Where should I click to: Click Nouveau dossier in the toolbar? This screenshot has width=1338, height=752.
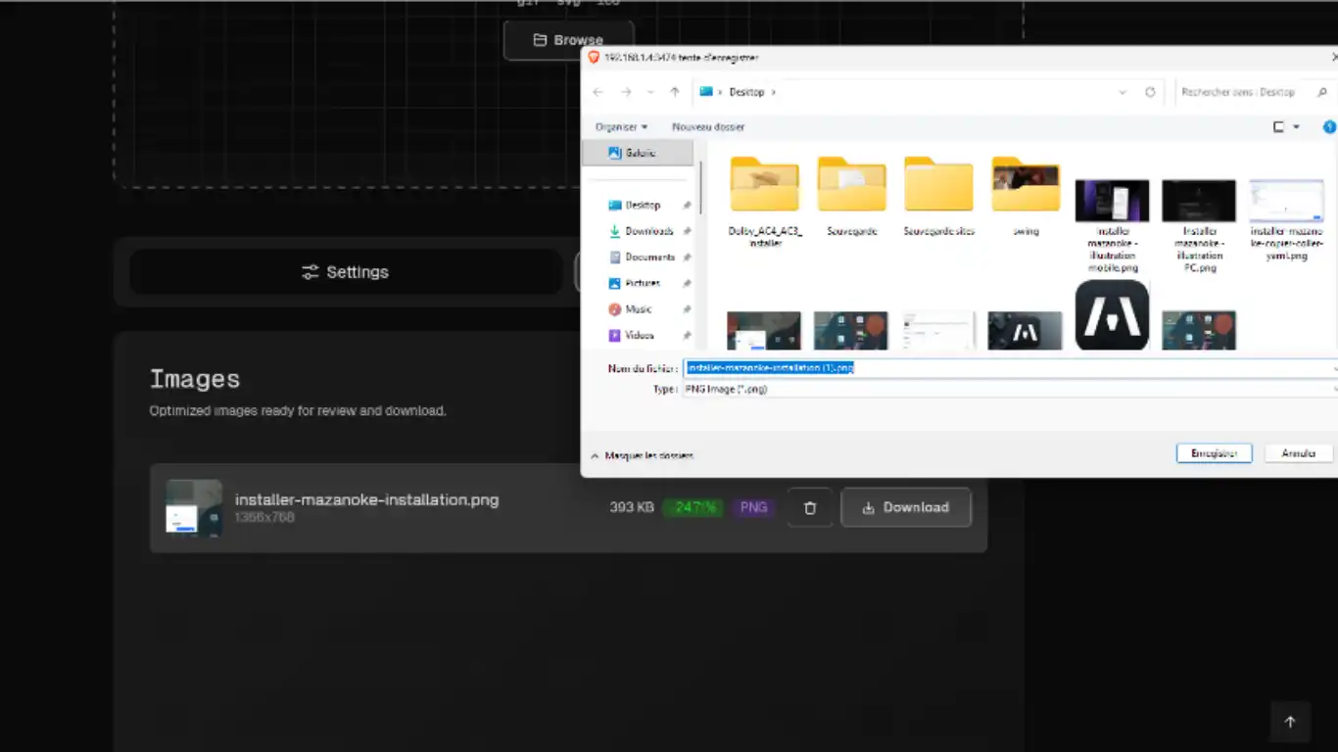pos(708,127)
